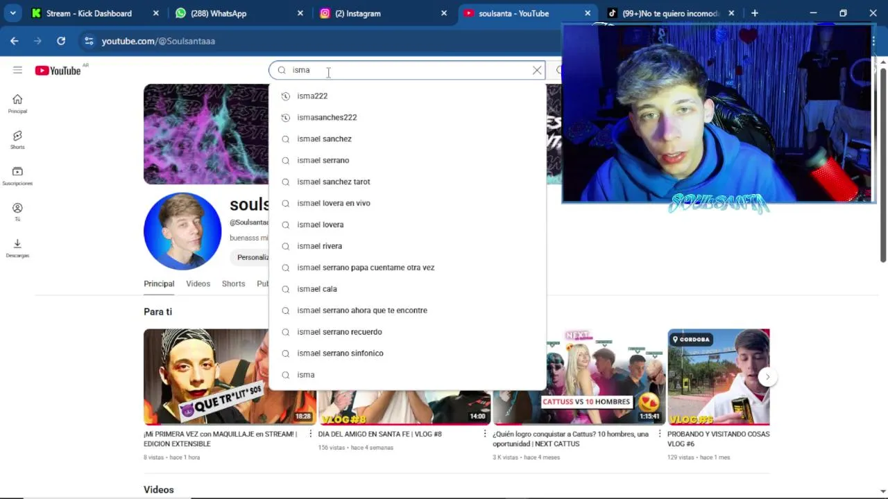Open DIA DEL AMIGO EN SANTA FE title
888x499 pixels.
[380, 434]
